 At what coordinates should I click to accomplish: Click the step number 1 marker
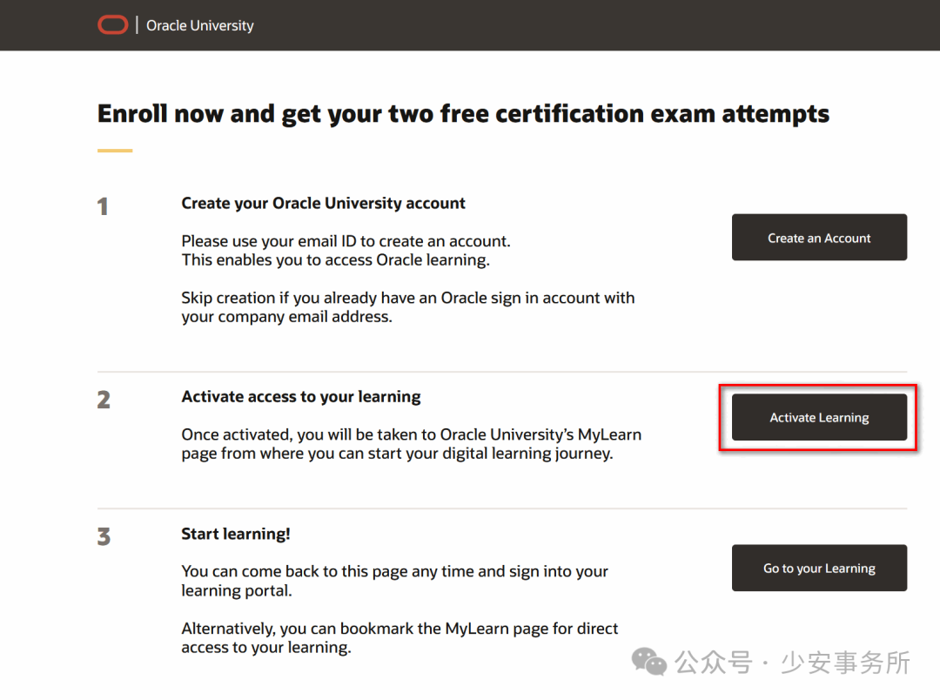tap(103, 207)
